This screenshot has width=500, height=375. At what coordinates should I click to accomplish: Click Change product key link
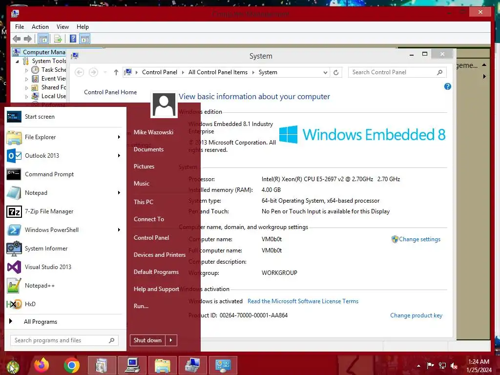pyautogui.click(x=416, y=315)
